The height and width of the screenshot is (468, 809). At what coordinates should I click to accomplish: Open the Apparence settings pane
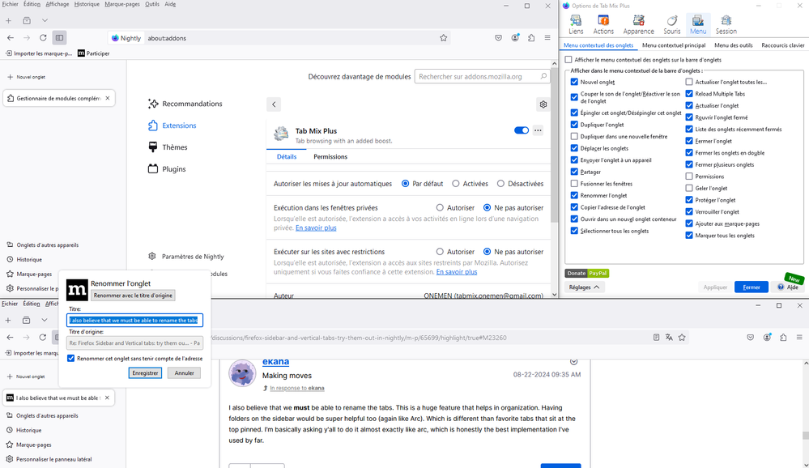click(x=638, y=24)
